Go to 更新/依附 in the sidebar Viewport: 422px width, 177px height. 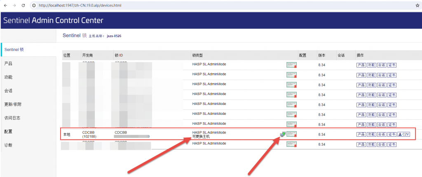pos(12,104)
